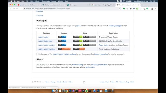
Task: Follow the Lerna link
Action: (78, 26)
